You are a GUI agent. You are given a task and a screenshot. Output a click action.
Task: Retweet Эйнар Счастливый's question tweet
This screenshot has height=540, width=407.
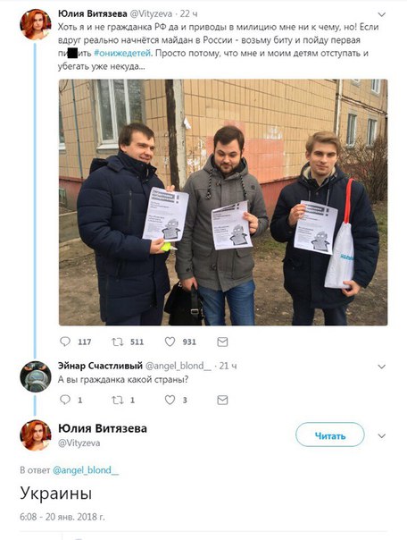click(117, 400)
